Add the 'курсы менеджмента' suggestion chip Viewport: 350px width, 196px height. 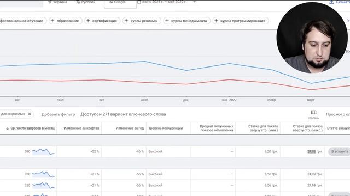[187, 21]
